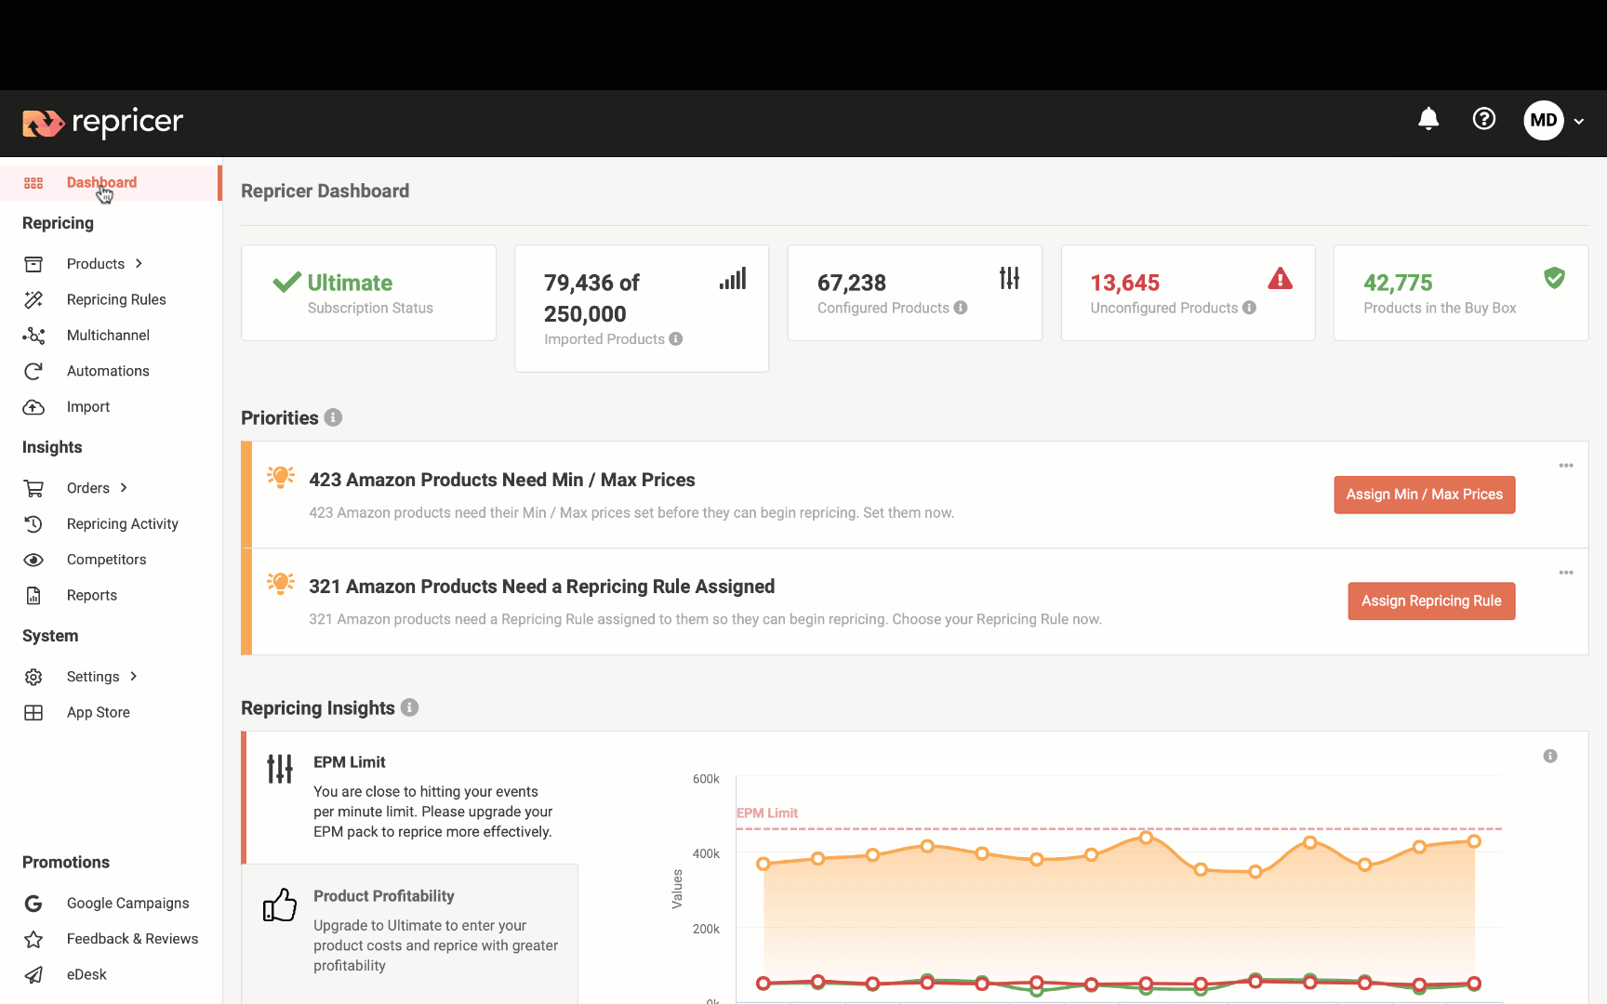This screenshot has width=1607, height=1004.
Task: Click the Feedback & Reviews star icon
Action: (x=33, y=939)
